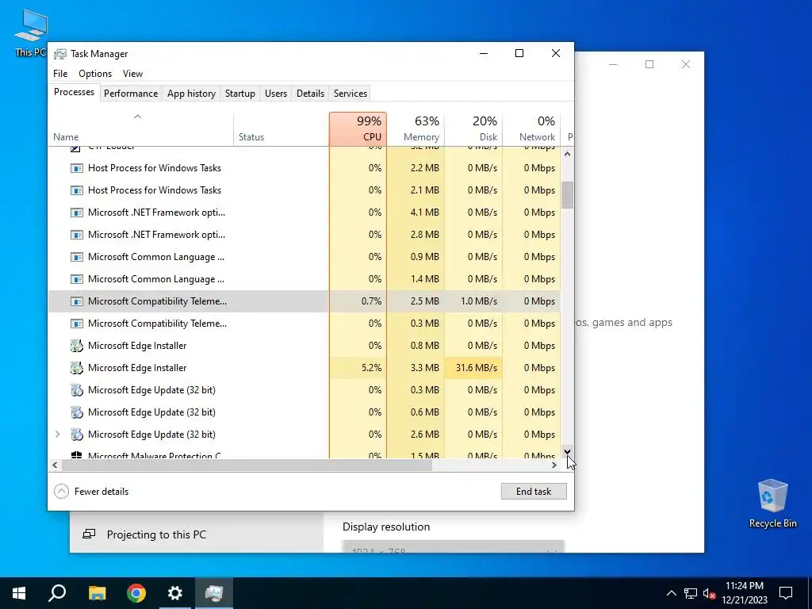Collapse Task Manager with the Fewer details arrow
The height and width of the screenshot is (609, 812).
pyautogui.click(x=61, y=492)
